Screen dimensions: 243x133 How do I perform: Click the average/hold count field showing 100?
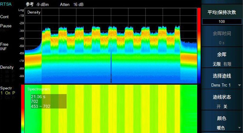222,22
